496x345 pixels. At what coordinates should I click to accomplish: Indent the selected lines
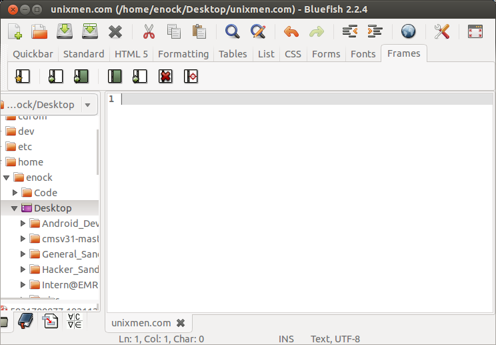(375, 31)
